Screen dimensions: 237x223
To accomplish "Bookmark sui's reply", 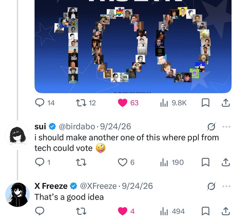I will pyautogui.click(x=205, y=162).
